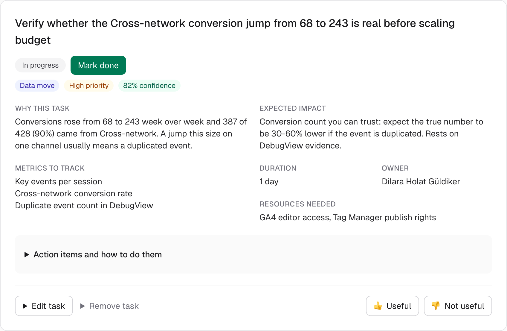Click the 82% confidence badge
This screenshot has height=331, width=507.
pyautogui.click(x=149, y=86)
